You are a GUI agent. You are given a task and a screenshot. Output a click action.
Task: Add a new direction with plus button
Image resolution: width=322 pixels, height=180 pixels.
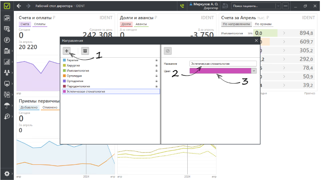[67, 51]
